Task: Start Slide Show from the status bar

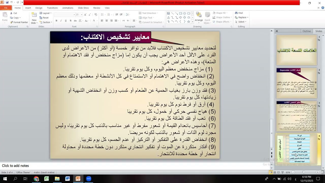Action: (x=282, y=172)
